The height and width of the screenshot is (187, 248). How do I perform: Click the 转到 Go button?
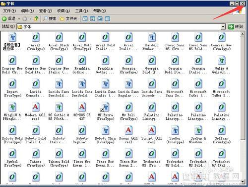tap(235, 26)
